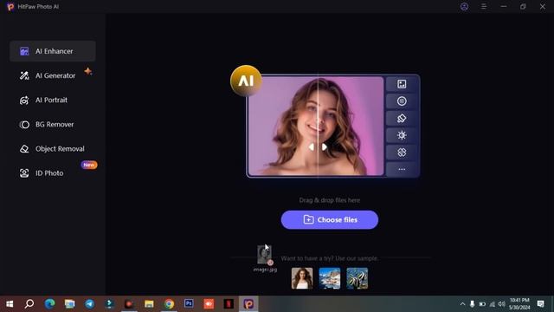This screenshot has width=554, height=312.
Task: Click the 'Drag & drop files here' text
Action: (x=330, y=200)
